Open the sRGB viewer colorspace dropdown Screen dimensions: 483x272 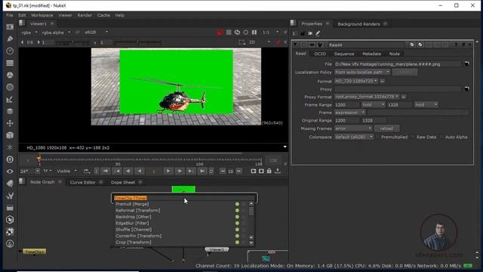[x=96, y=32]
